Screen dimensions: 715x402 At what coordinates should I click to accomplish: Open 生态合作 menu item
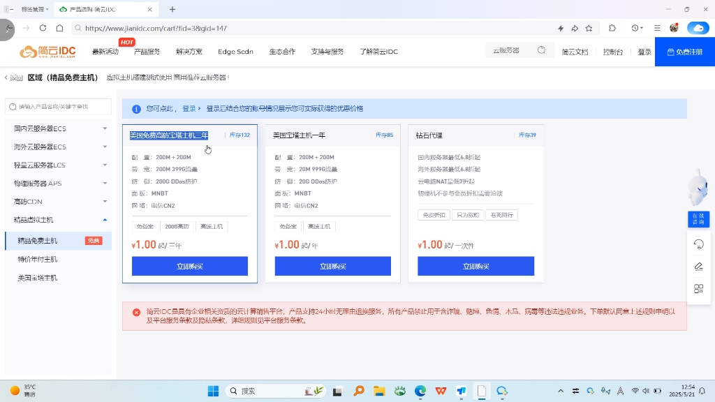[x=282, y=52]
